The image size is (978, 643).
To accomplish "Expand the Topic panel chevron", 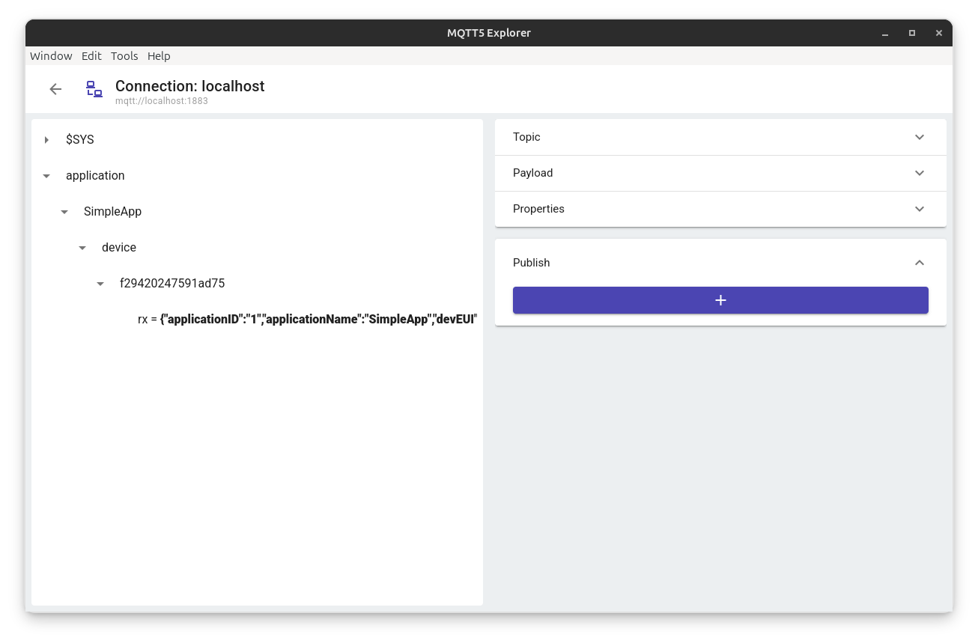I will click(x=920, y=137).
